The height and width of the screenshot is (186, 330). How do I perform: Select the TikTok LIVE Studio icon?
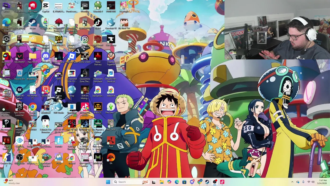point(85,110)
